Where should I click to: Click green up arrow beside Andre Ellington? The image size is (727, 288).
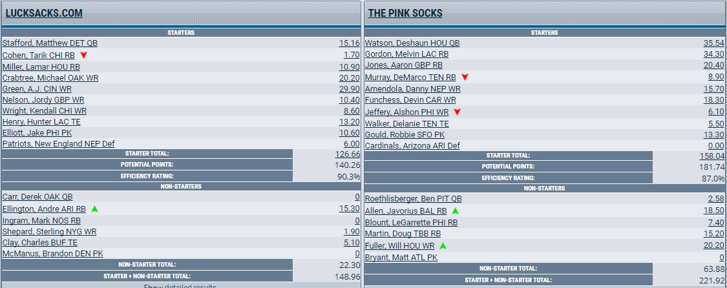94,209
